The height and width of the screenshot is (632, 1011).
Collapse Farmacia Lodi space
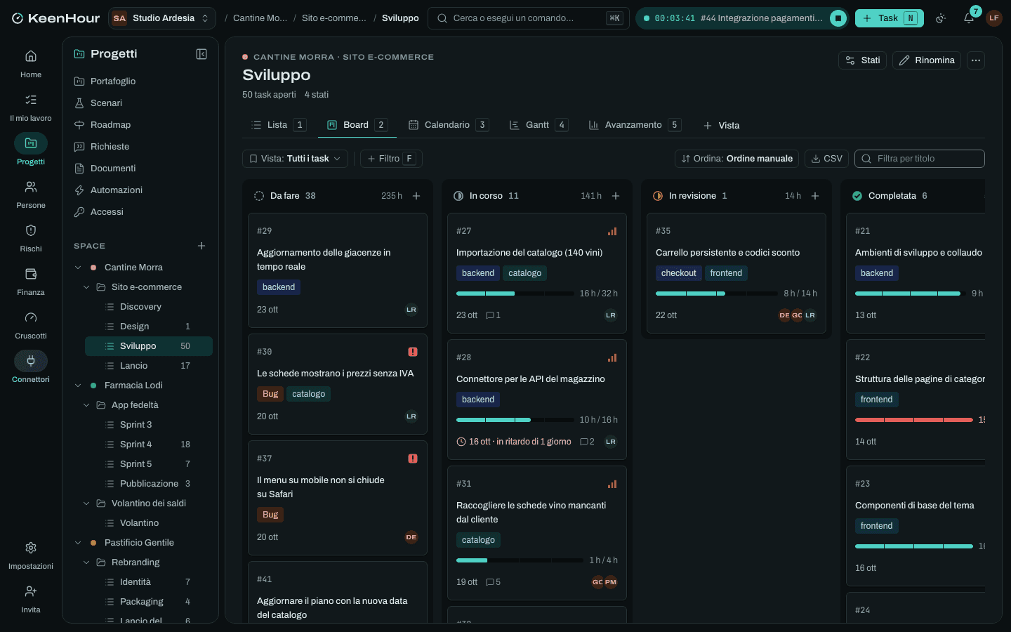78,386
